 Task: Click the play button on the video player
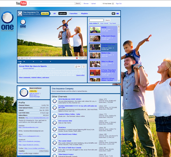(x=19, y=58)
